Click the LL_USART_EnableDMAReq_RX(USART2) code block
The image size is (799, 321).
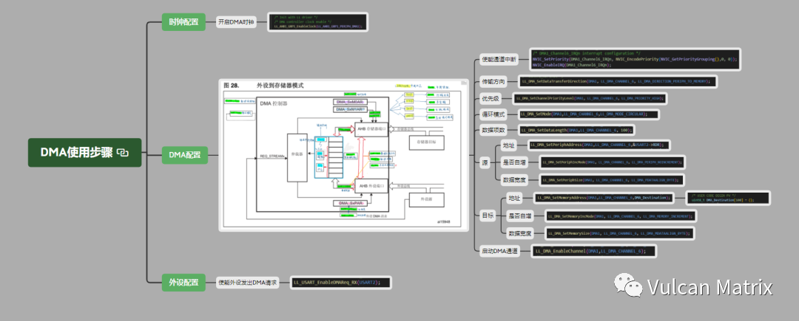pos(341,283)
